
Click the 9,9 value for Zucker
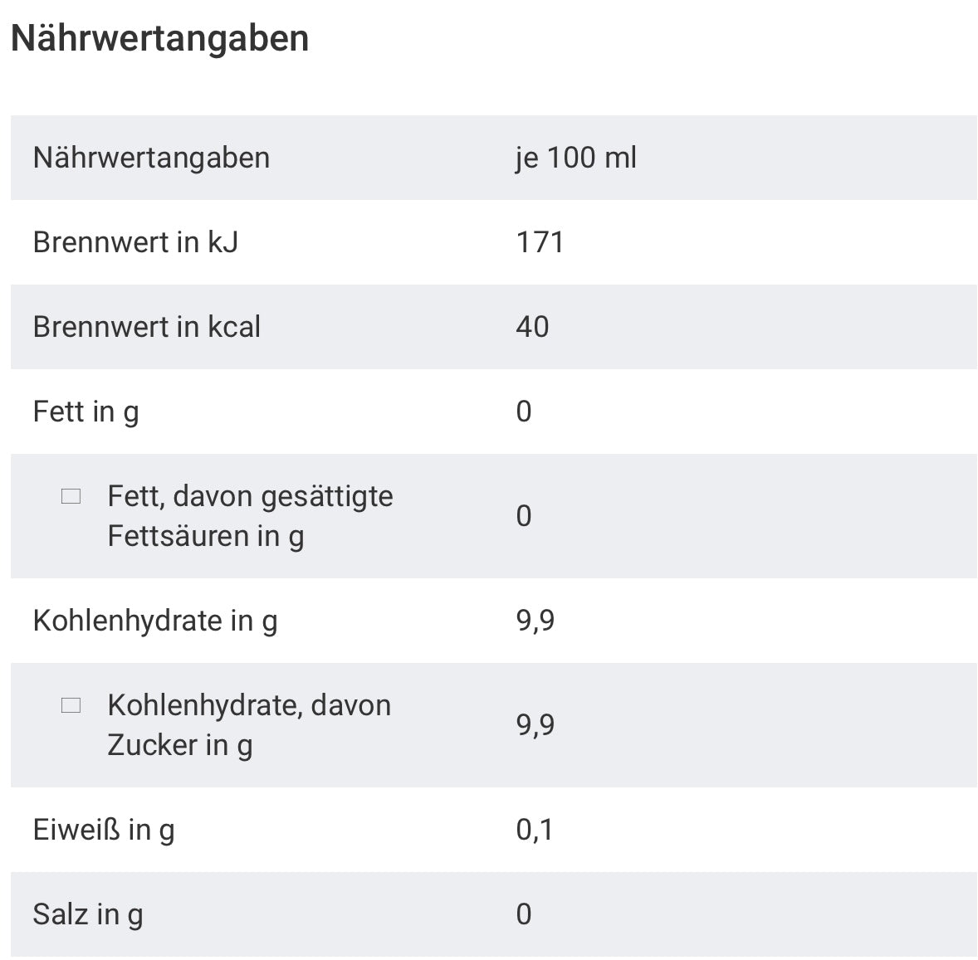535,725
